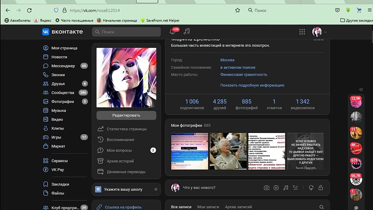Open 1 006 подписчиков counter
The image size is (373, 210).
point(192,104)
